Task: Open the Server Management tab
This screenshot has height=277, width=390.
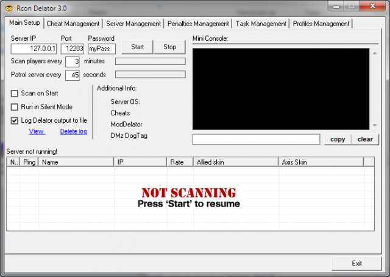Action: tap(133, 24)
